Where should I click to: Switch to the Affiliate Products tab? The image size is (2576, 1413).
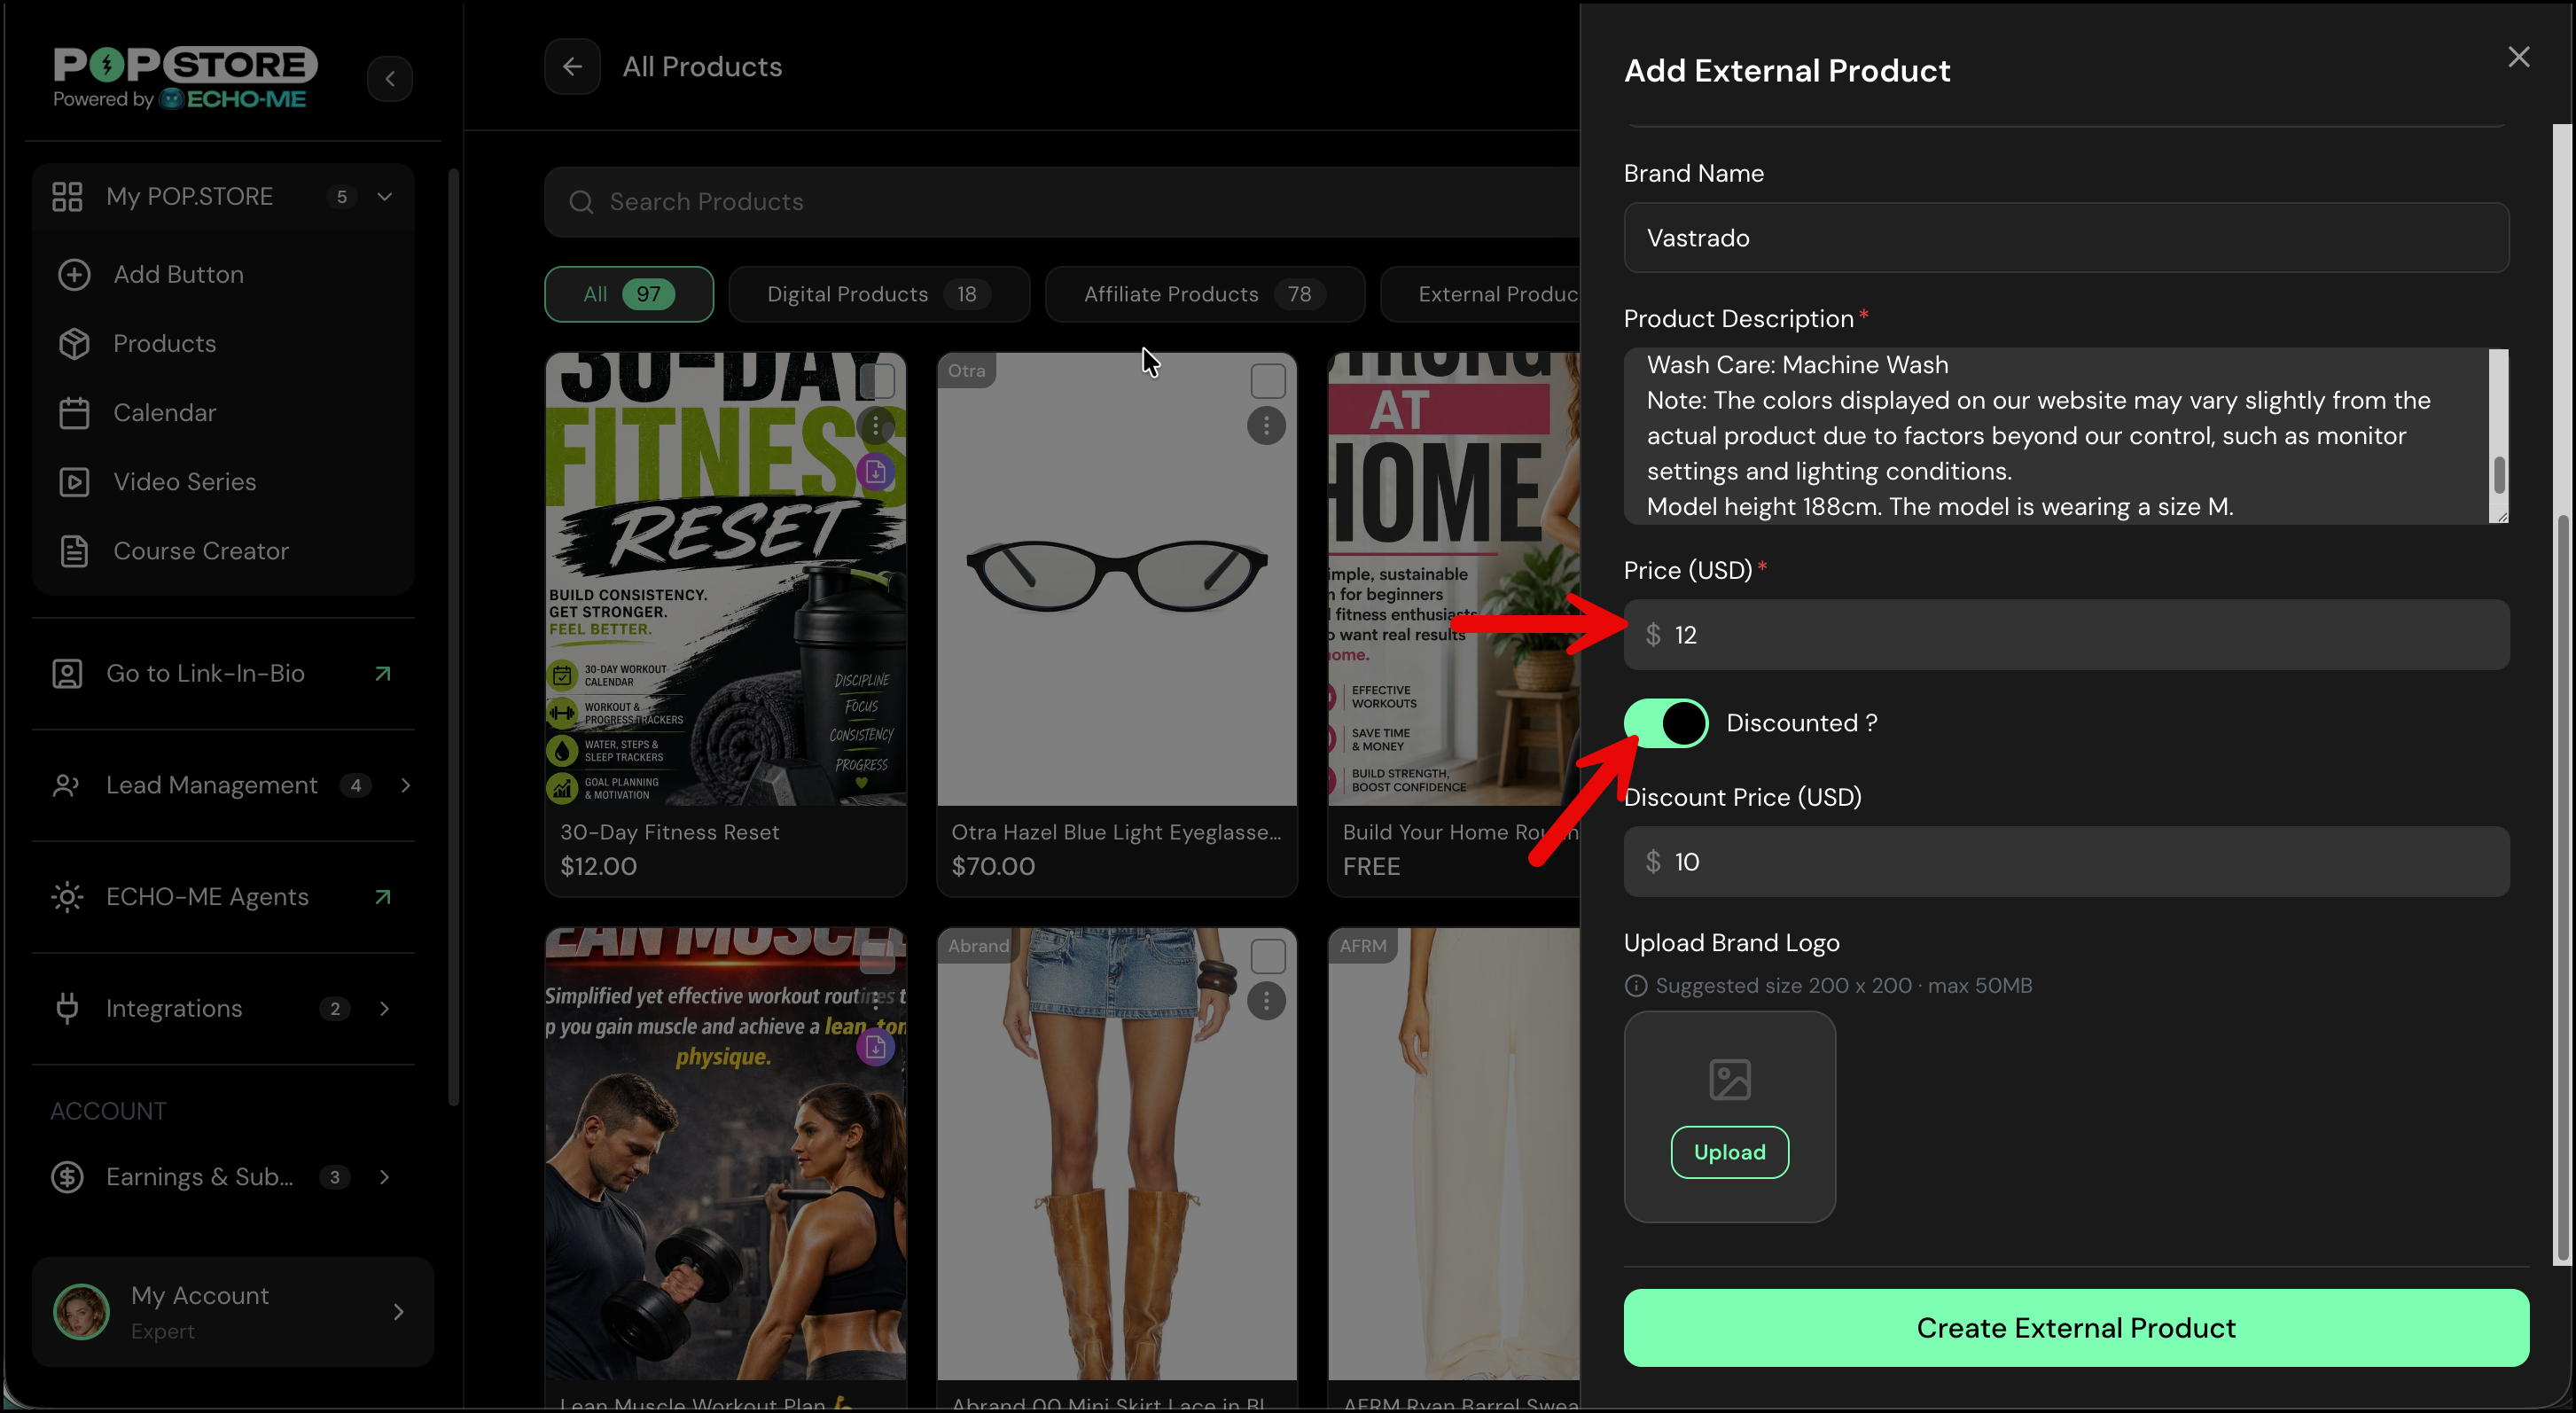point(1204,294)
